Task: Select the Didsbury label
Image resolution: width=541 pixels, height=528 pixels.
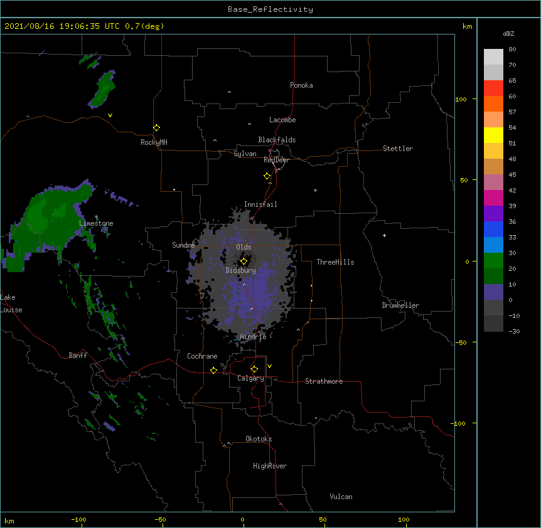Action: 241,270
